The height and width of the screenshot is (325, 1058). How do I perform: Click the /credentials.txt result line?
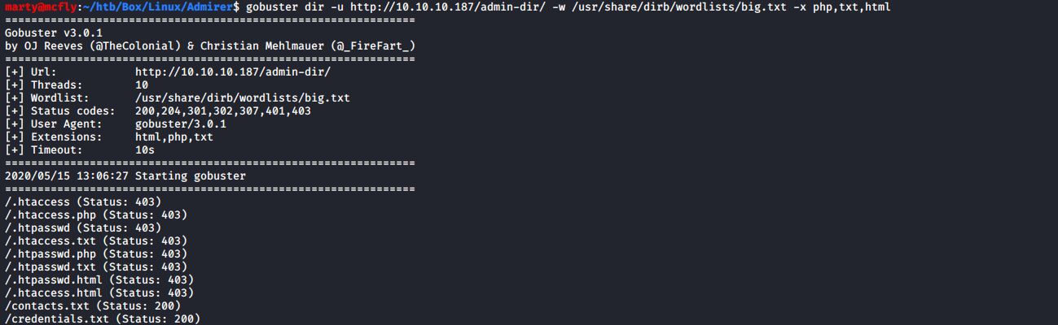point(102,318)
